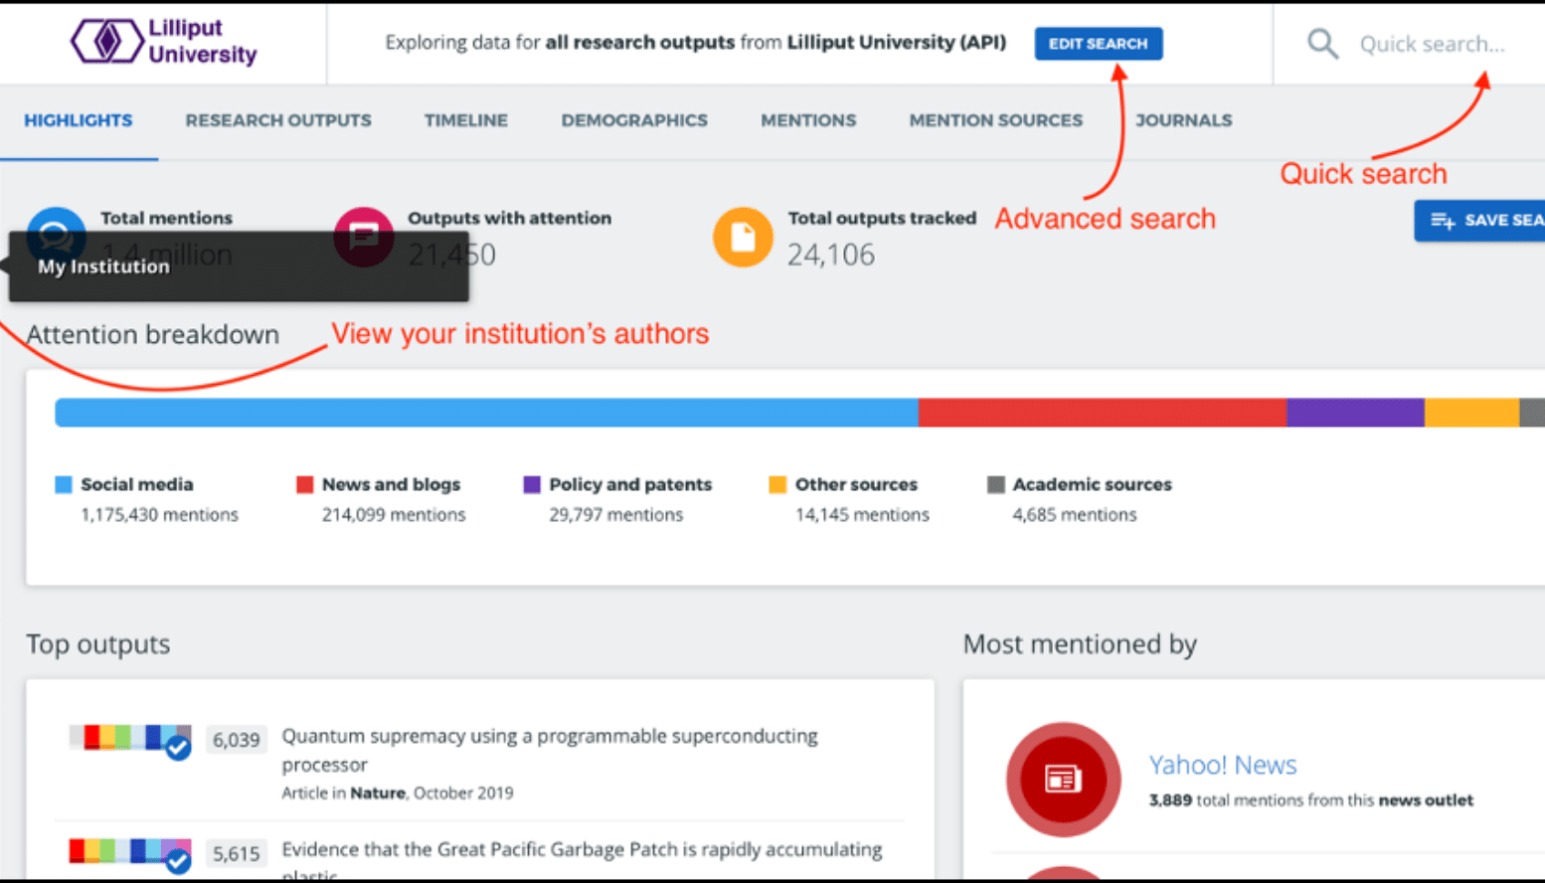Click the purple Policy and patents bar segment
This screenshot has width=1545, height=883.
click(x=1356, y=413)
